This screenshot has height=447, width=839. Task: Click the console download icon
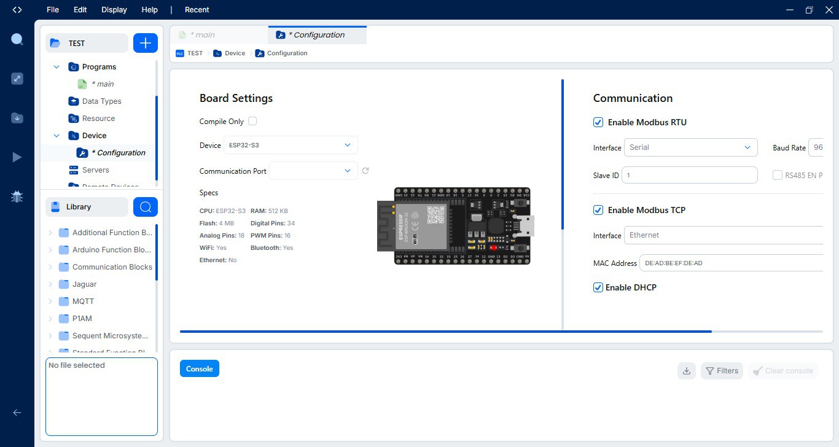pyautogui.click(x=687, y=371)
